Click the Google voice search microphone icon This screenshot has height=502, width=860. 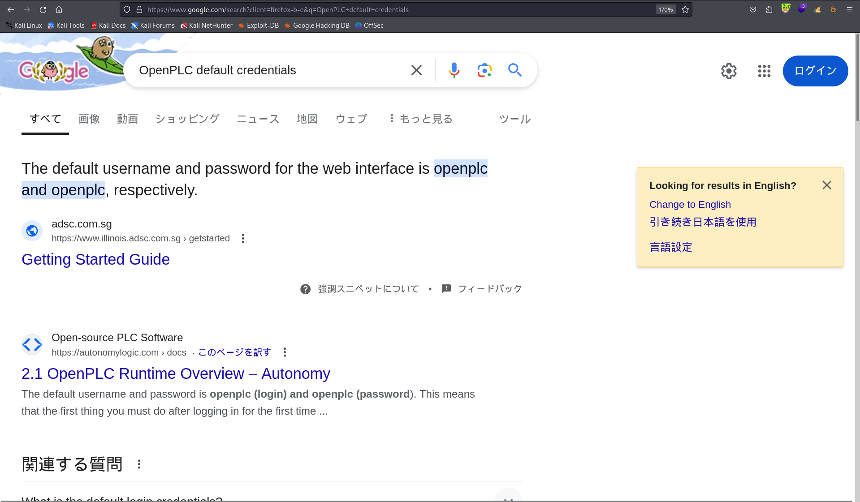[454, 70]
